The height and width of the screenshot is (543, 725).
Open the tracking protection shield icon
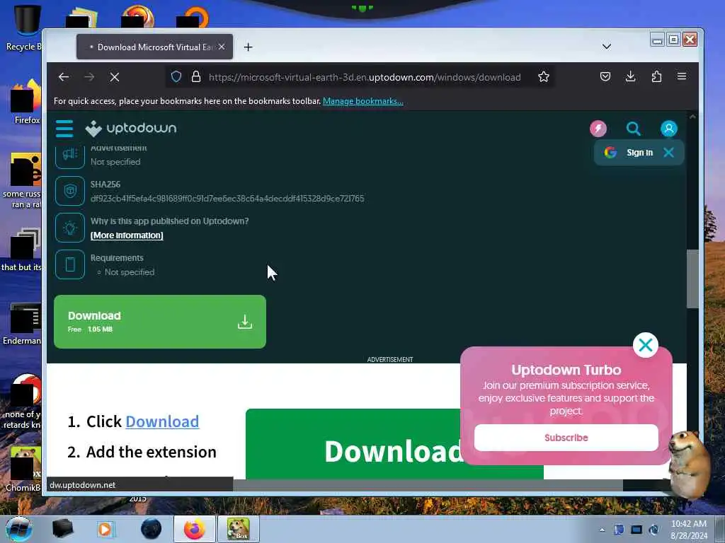[176, 76]
